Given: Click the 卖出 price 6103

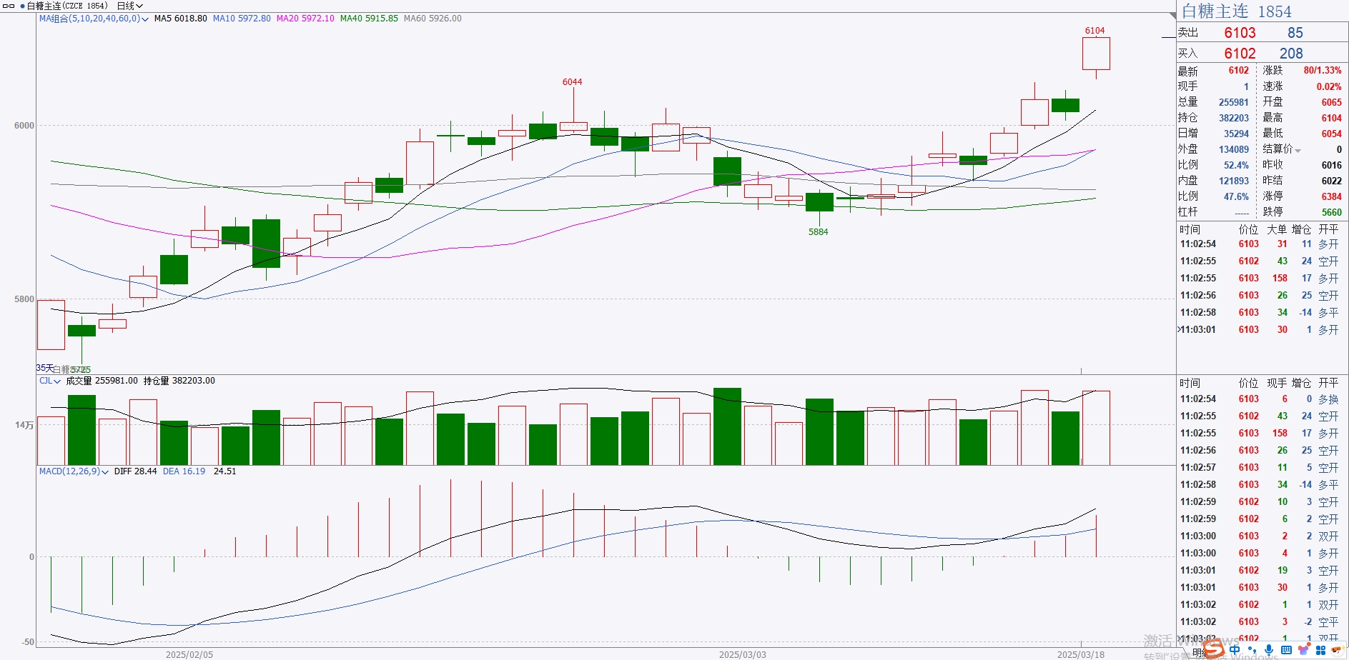Looking at the screenshot, I should coord(1240,33).
